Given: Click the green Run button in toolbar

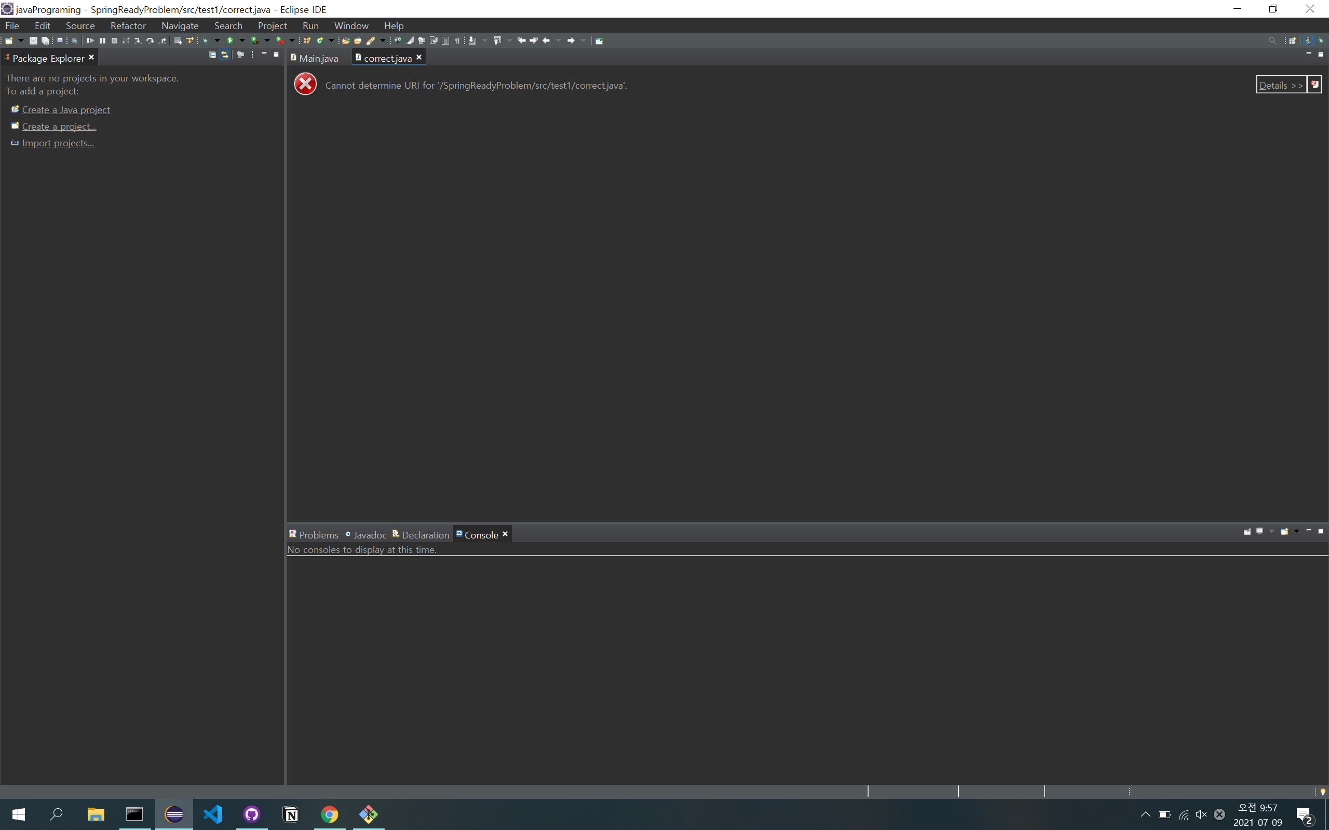Looking at the screenshot, I should pyautogui.click(x=230, y=40).
